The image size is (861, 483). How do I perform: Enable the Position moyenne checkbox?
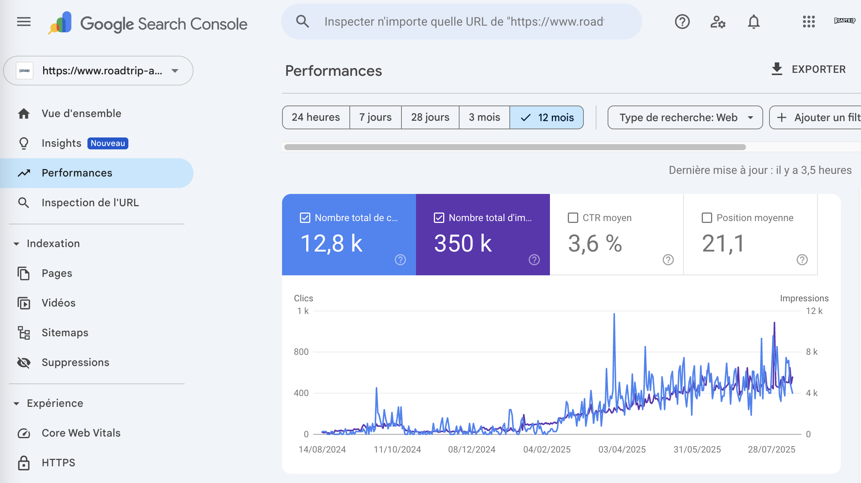(707, 218)
